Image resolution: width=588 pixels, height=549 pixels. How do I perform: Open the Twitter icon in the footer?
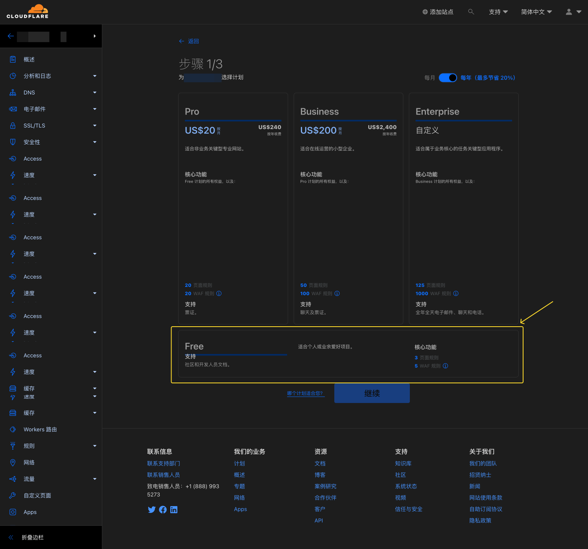tap(151, 510)
